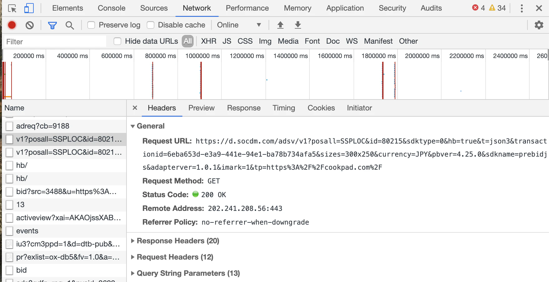Filter requests by XHR type
The height and width of the screenshot is (282, 549).
(209, 41)
